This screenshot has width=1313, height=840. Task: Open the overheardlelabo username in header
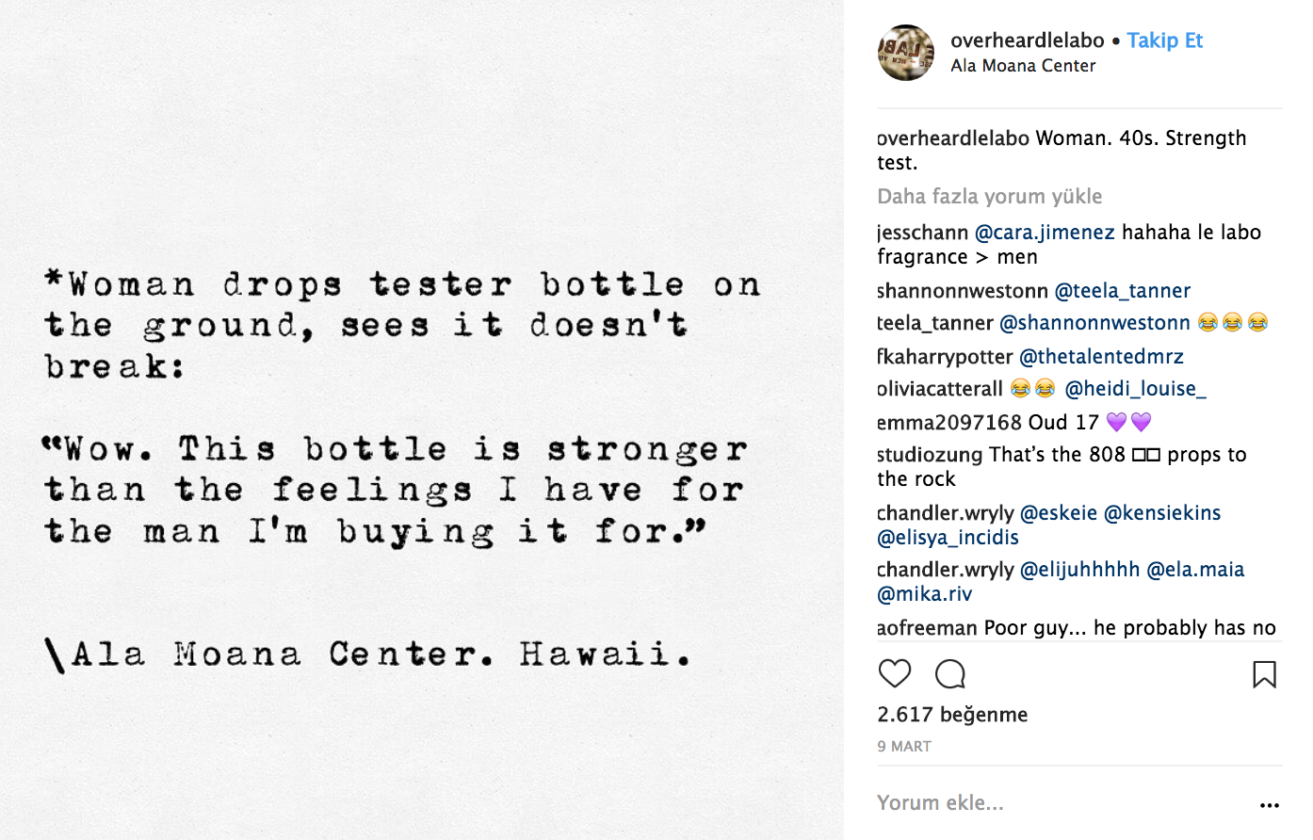point(1027,40)
